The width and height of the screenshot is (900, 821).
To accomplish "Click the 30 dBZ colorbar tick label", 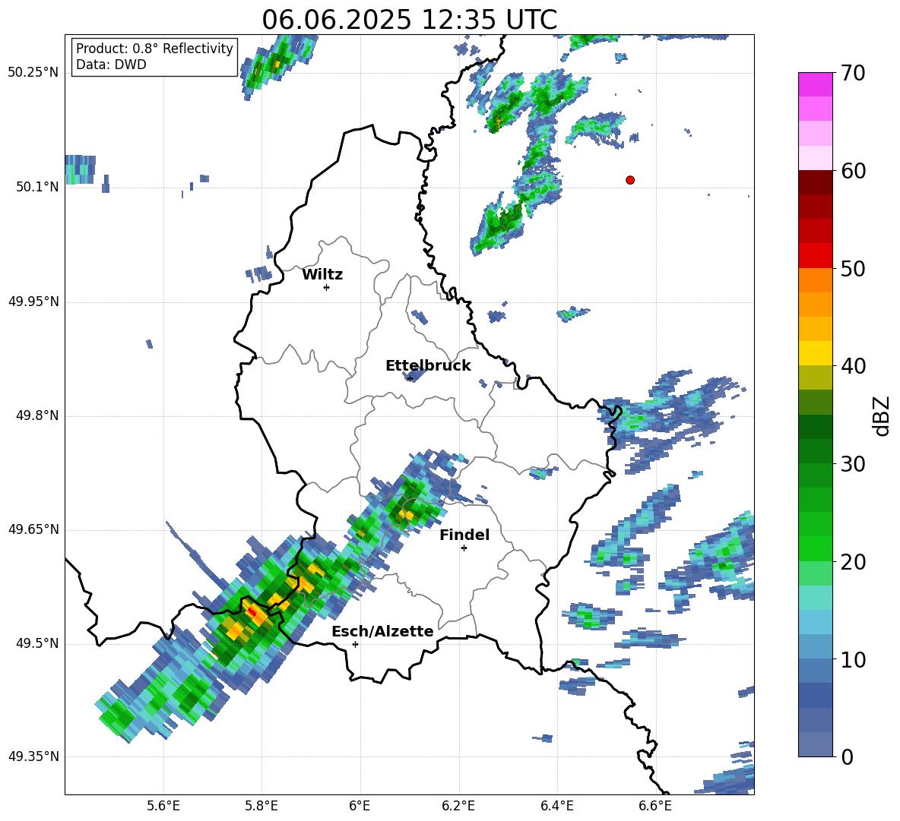I will coord(853,464).
